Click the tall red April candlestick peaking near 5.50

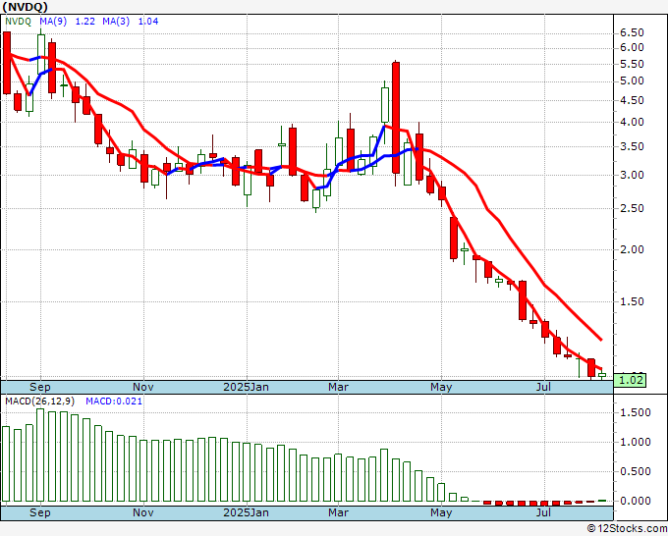pos(396,118)
